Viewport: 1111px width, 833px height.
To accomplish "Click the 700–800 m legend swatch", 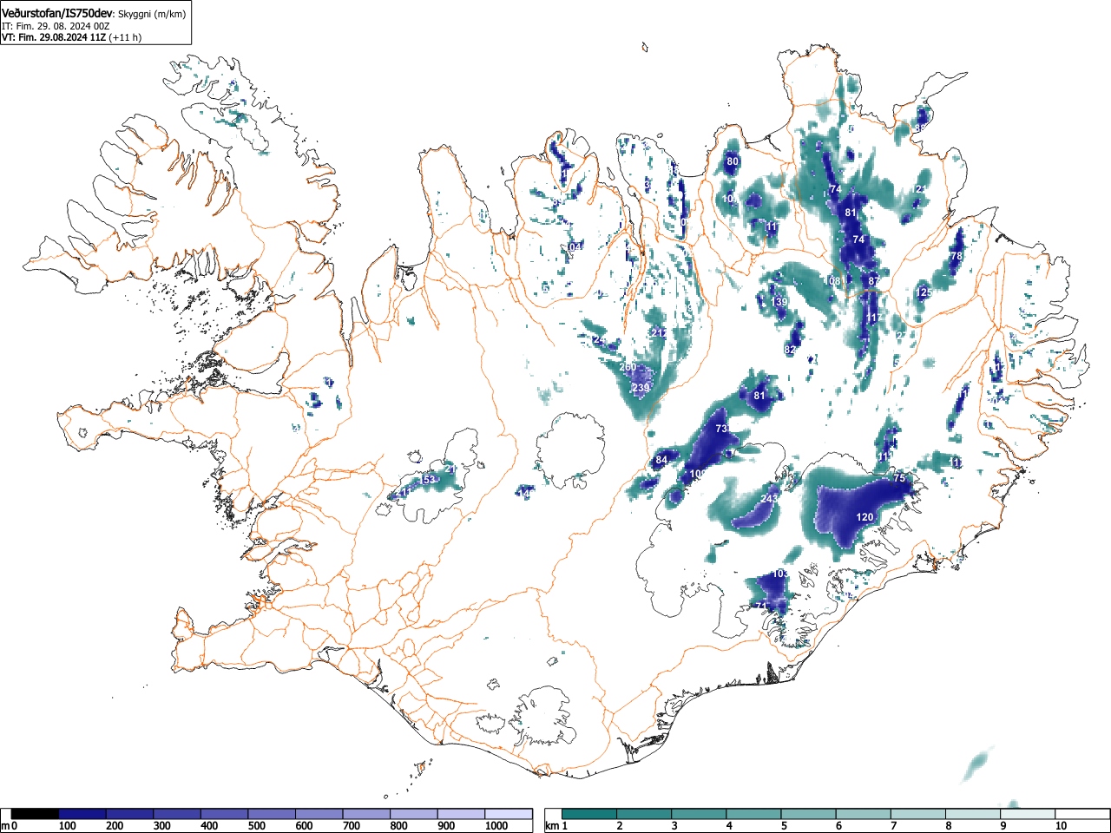I will (366, 814).
